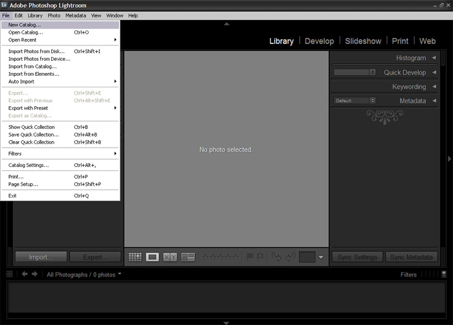Switch to the Develop module
Image resolution: width=453 pixels, height=325 pixels.
tap(319, 41)
